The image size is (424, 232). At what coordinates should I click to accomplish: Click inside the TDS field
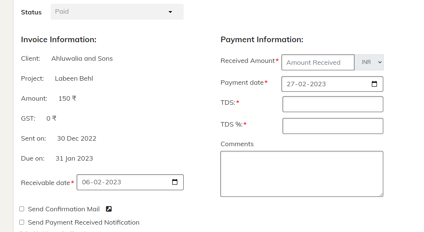coord(333,104)
